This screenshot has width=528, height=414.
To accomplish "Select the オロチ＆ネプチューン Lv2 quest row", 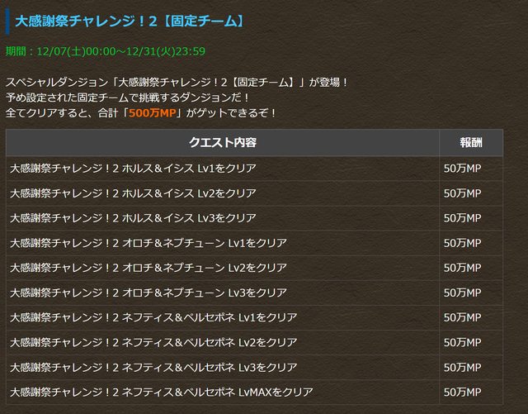I will coord(255,268).
